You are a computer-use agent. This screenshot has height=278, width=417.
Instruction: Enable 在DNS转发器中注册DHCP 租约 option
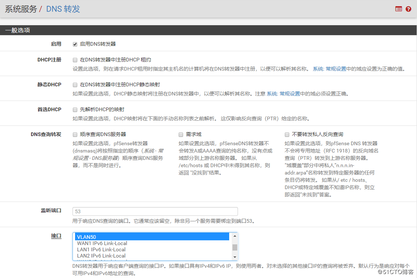(75, 60)
